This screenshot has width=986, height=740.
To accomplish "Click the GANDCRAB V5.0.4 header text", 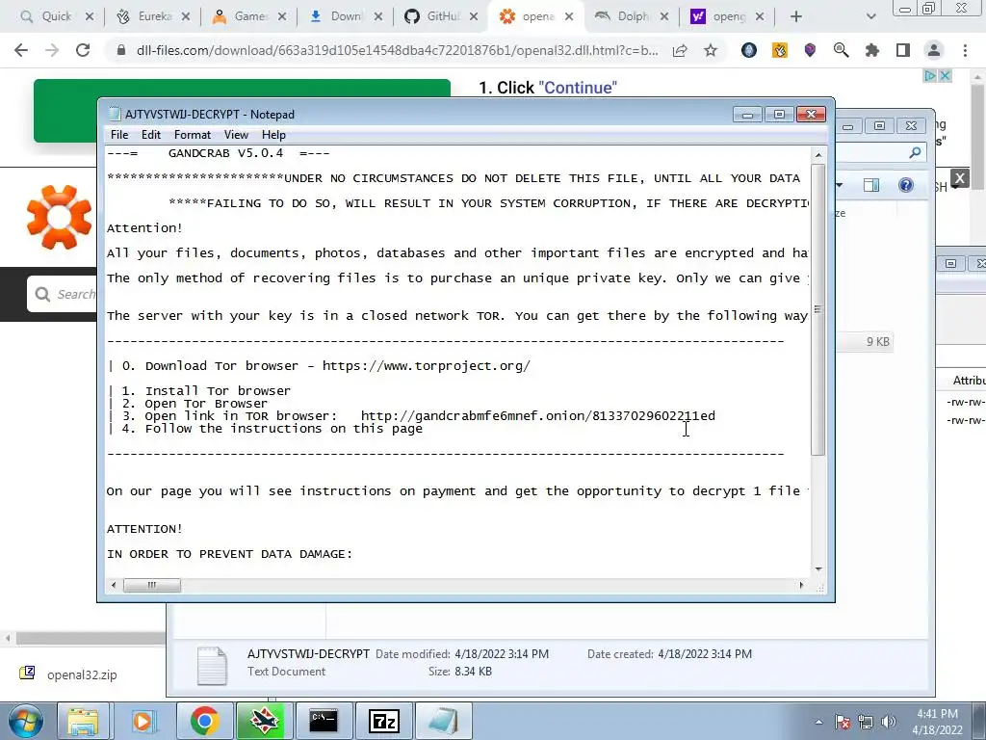I will point(225,153).
